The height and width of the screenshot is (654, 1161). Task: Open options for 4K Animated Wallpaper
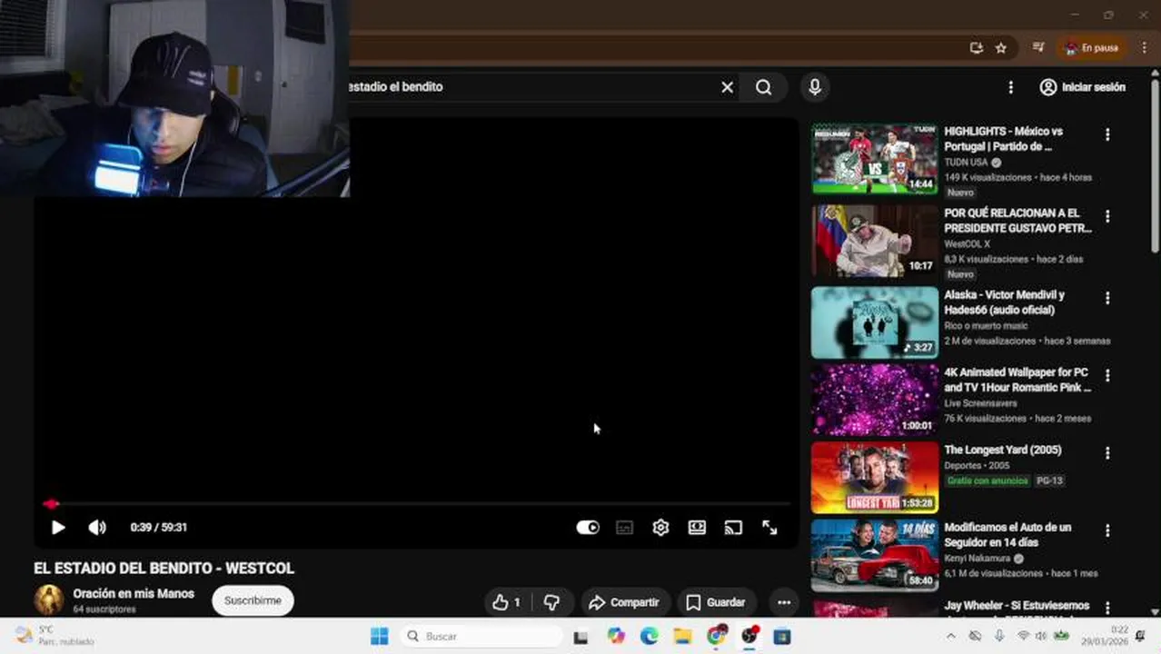(x=1106, y=375)
